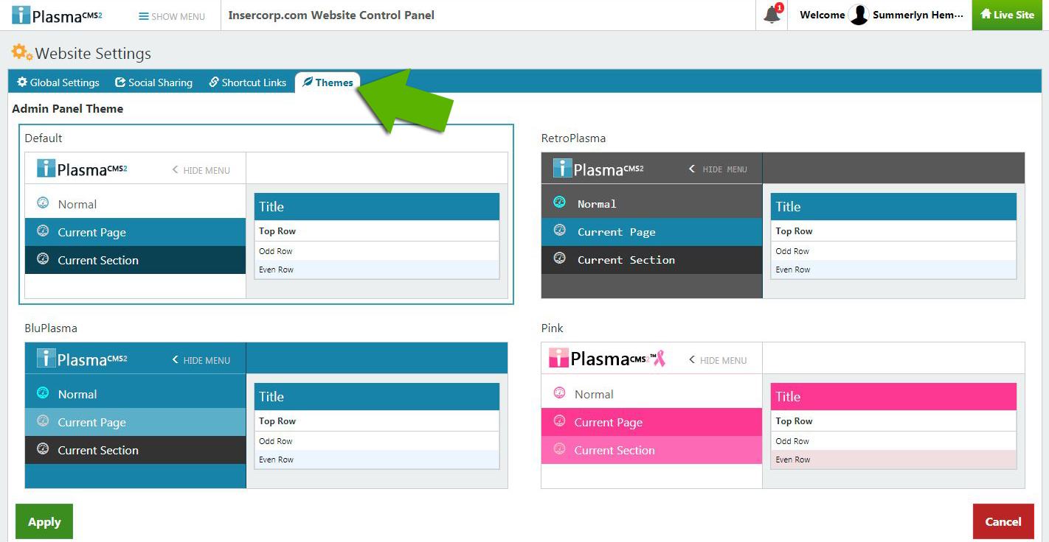Click 'Insercorp.com Website Control Panel' title
The width and height of the screenshot is (1049, 542).
tap(331, 15)
